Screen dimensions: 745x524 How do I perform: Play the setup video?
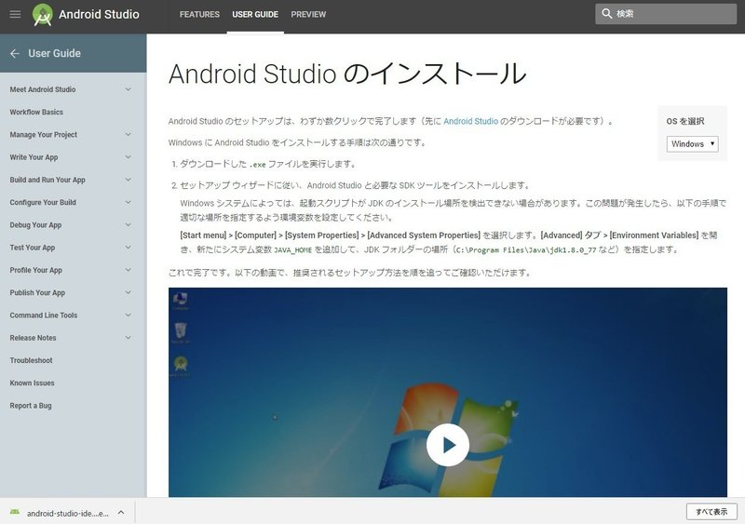tap(448, 445)
